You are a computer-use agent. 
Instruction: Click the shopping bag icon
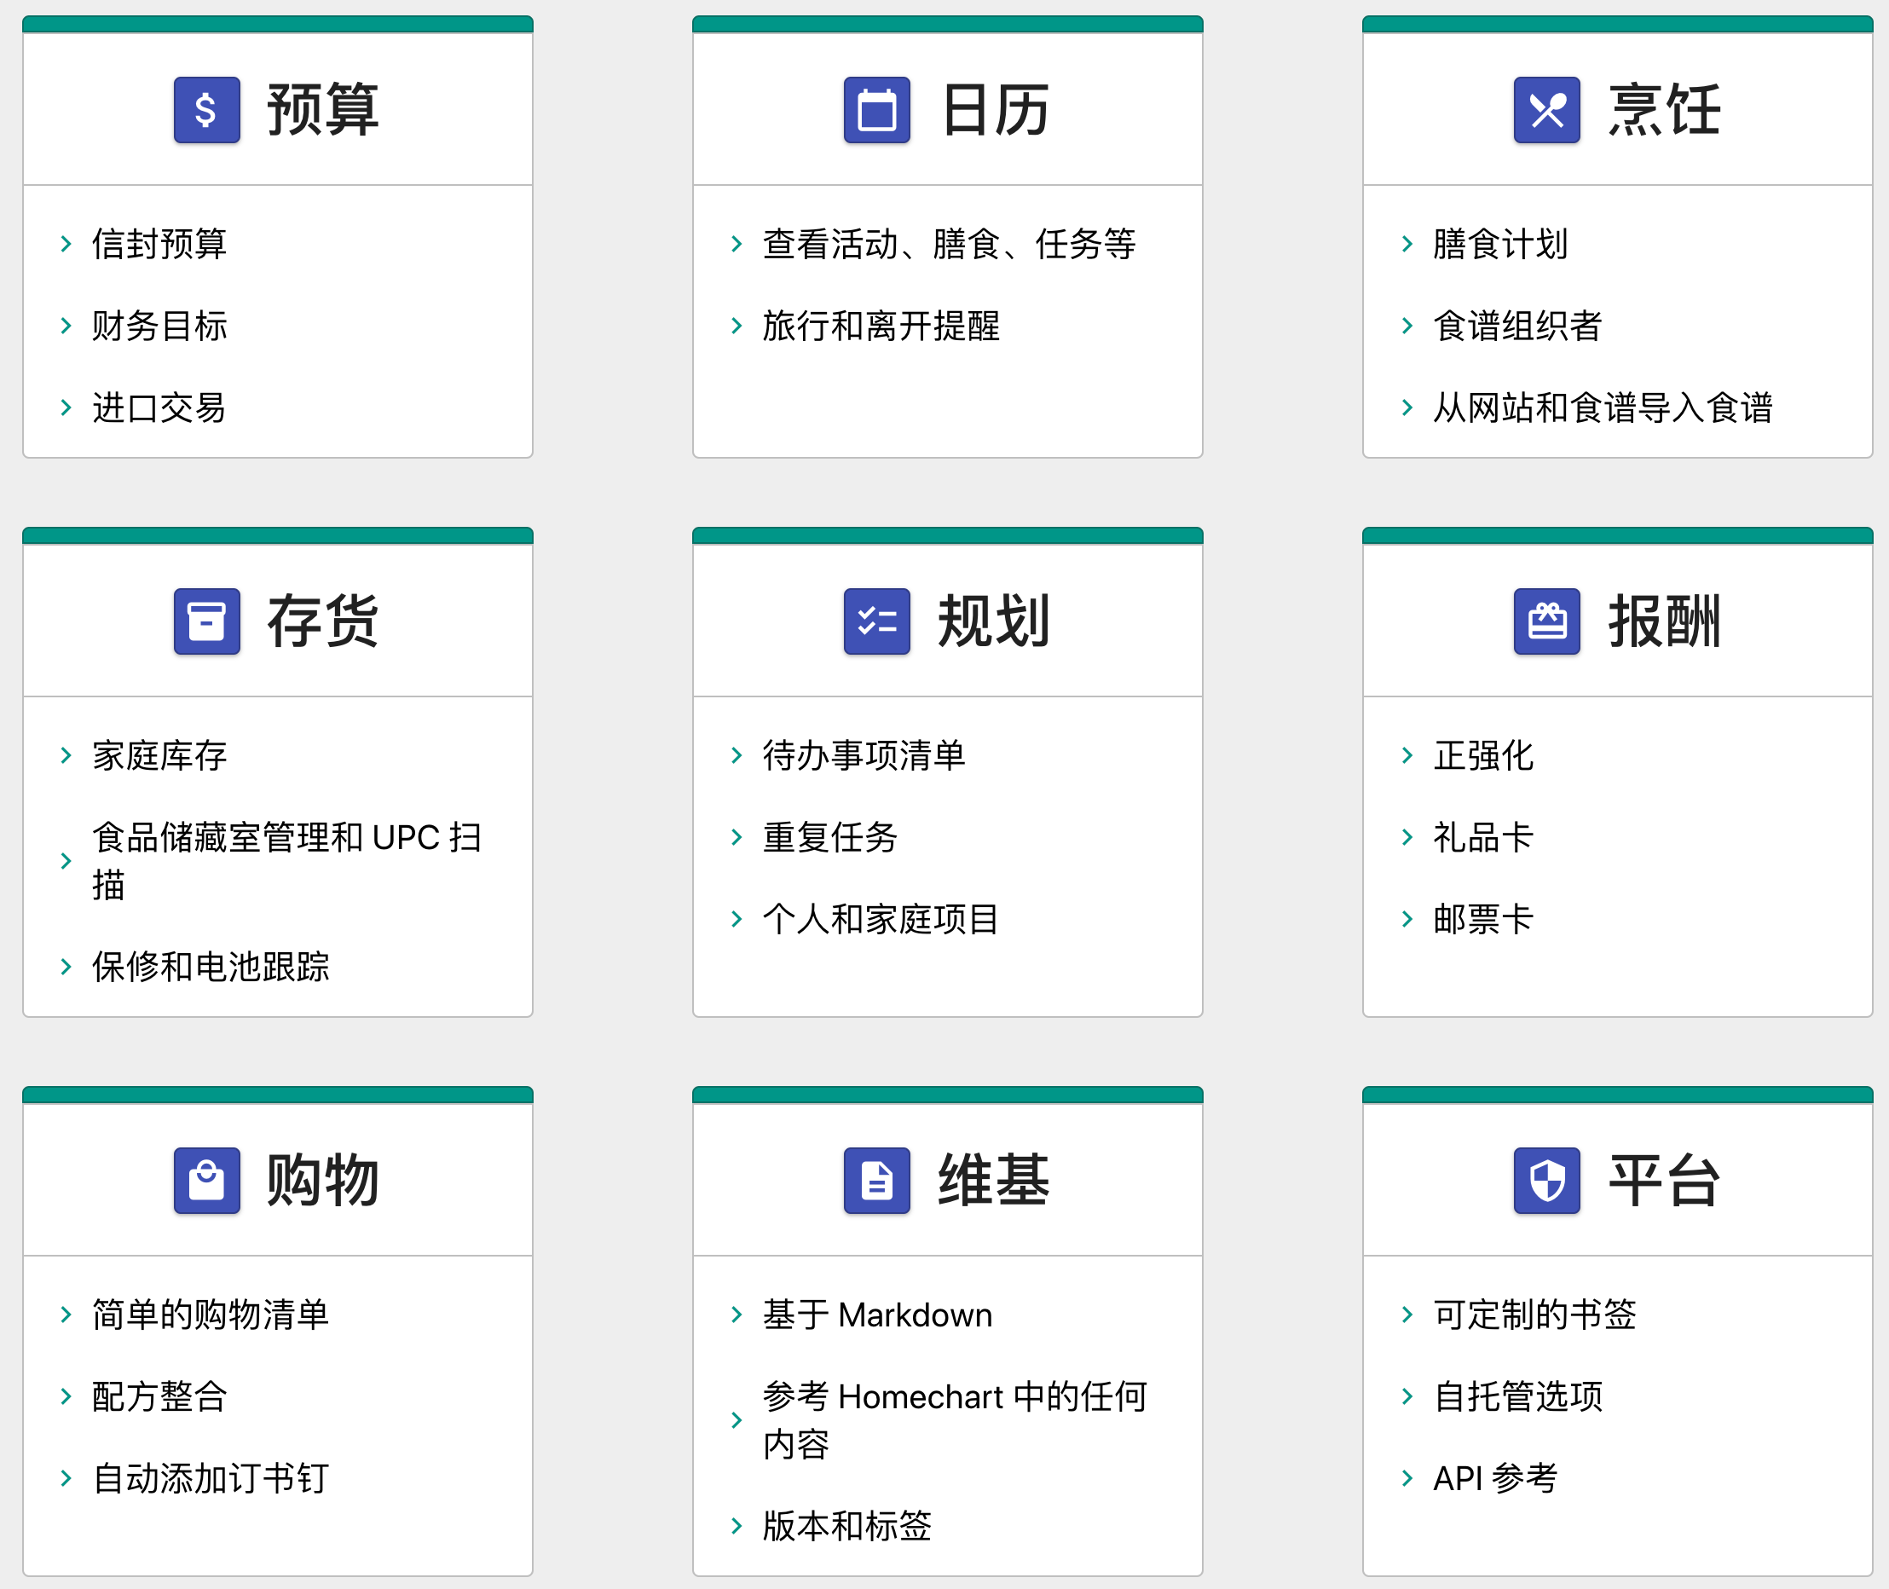(x=206, y=1180)
